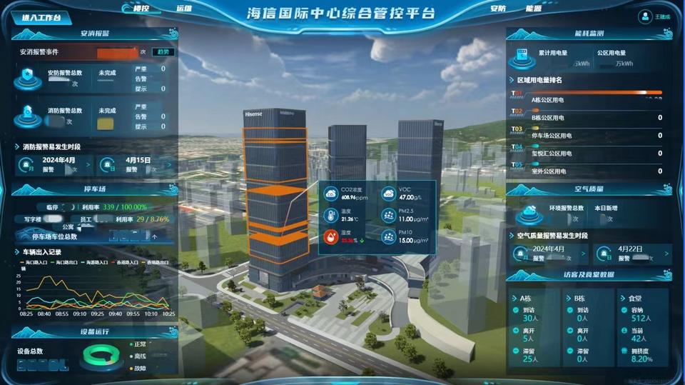685x385 pixels.
Task: Click the PM2.5 particle icon
Action: click(389, 215)
